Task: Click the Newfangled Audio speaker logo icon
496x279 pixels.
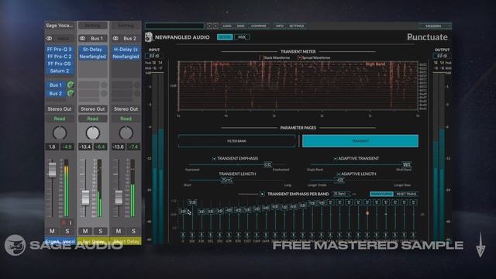Action: [149, 37]
